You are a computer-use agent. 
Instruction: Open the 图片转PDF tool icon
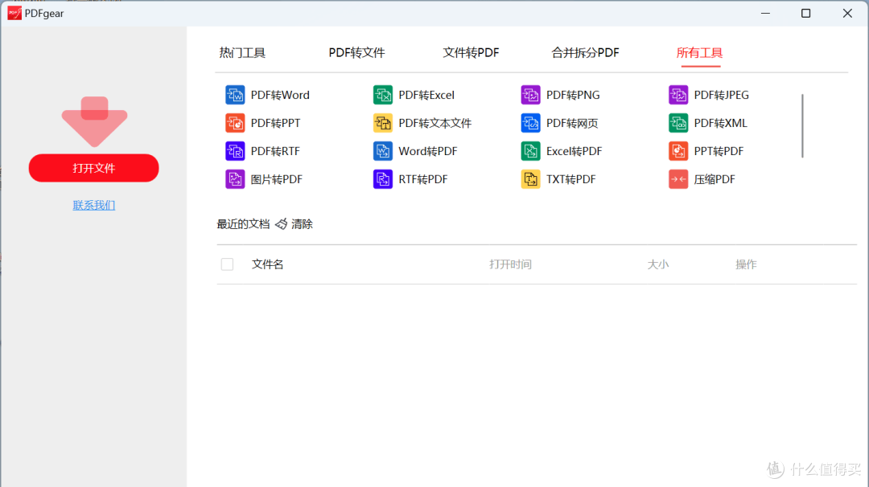(x=235, y=179)
